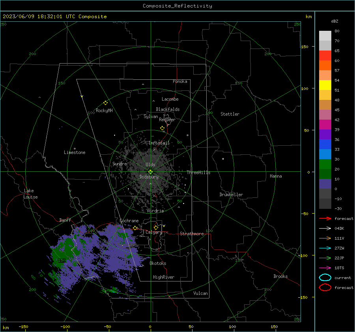Click the yellow diamond marker near RedDeer
The image size is (355, 332).
[x=162, y=128]
